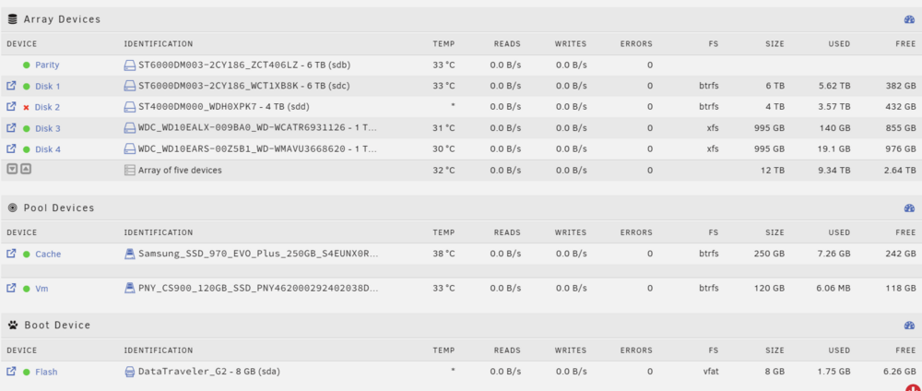Open Disk 3 share browse icon

[x=11, y=128]
